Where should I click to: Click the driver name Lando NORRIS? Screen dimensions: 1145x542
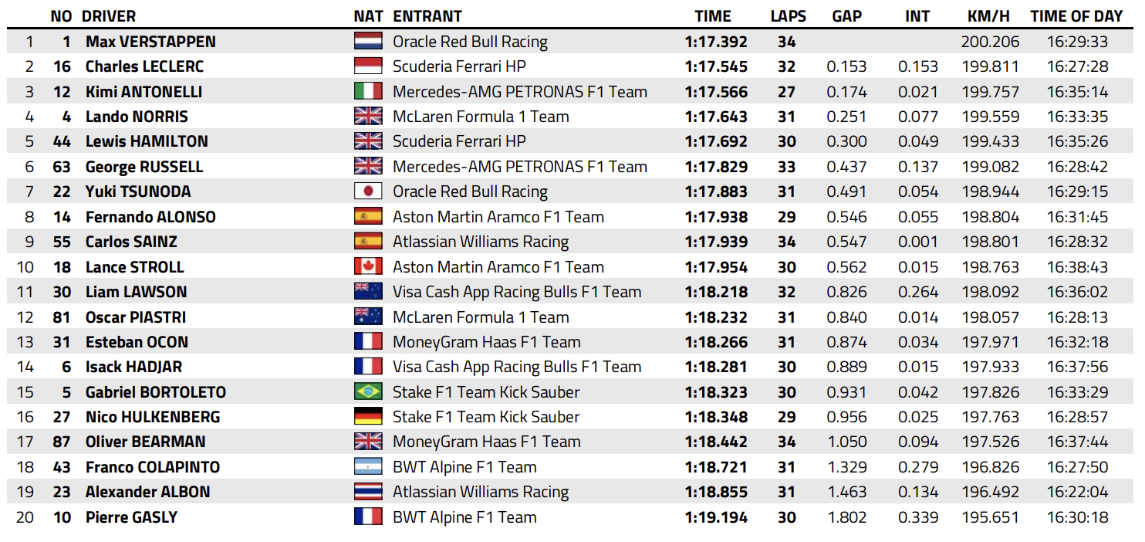coord(137,117)
